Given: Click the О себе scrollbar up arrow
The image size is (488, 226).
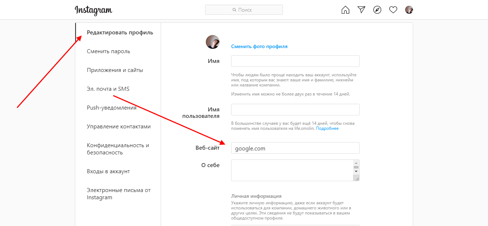Looking at the screenshot, I should [356, 163].
